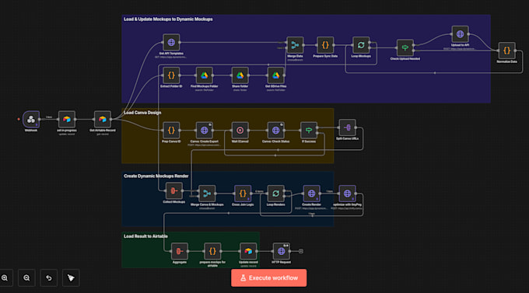Open the Cross Join Logic code node
Screen dimensions: 529x293
[x=243, y=194]
